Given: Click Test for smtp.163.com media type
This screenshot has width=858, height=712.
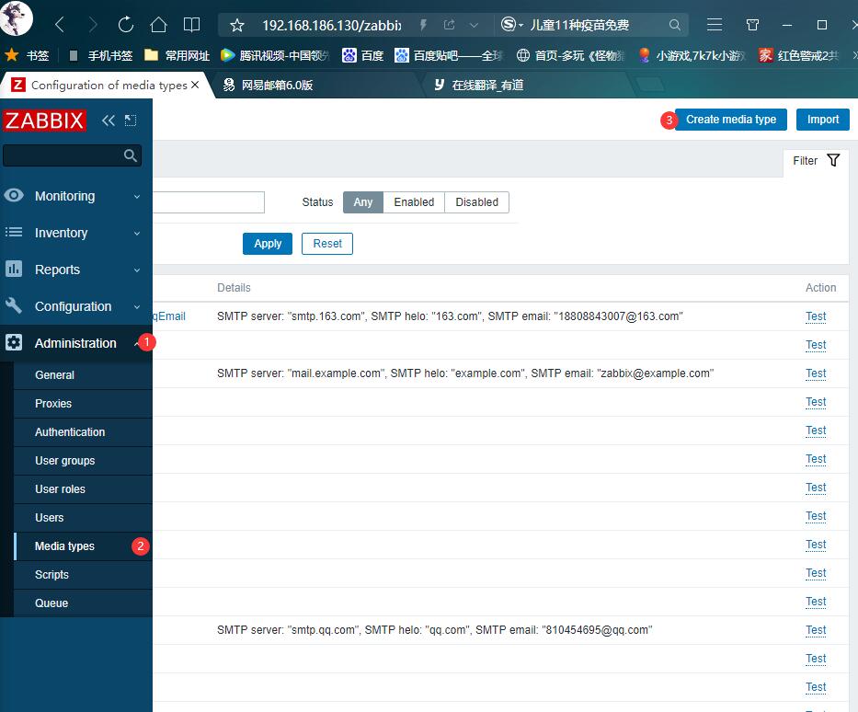Looking at the screenshot, I should click(x=816, y=316).
